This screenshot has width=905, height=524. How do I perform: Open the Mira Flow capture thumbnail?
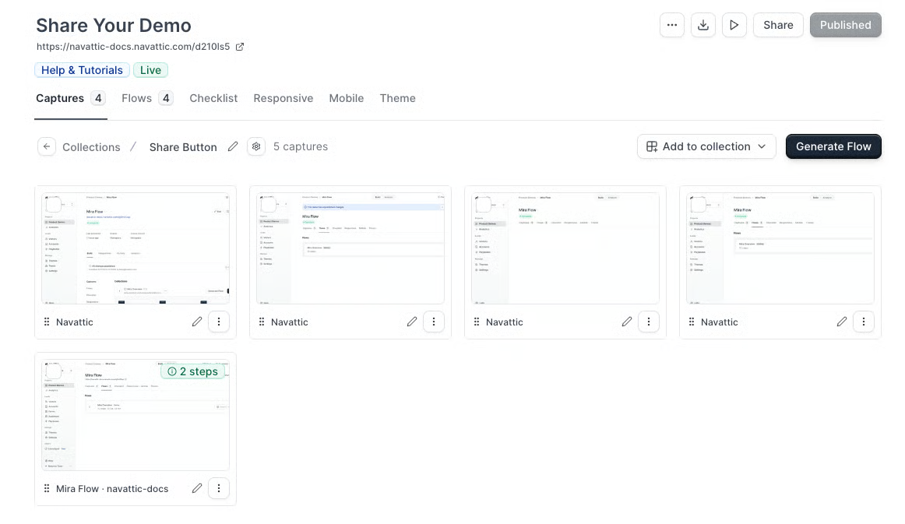pyautogui.click(x=136, y=415)
